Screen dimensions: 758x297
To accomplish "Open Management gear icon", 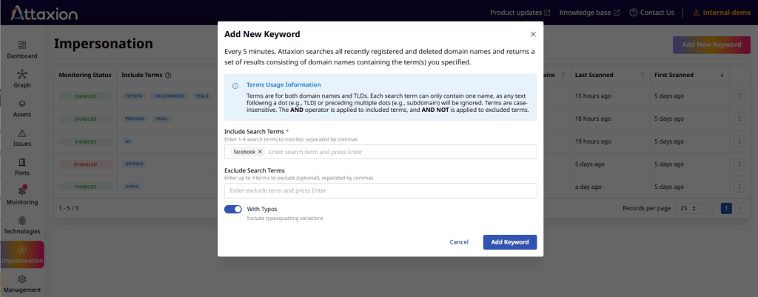I will coord(21,279).
